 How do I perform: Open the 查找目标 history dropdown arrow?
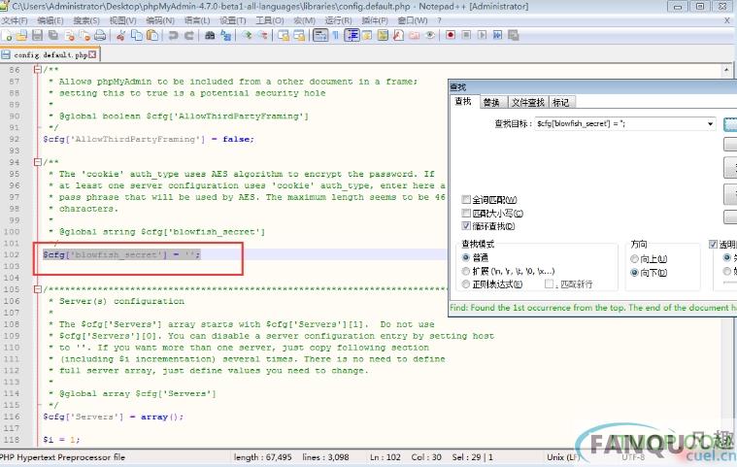click(x=710, y=123)
